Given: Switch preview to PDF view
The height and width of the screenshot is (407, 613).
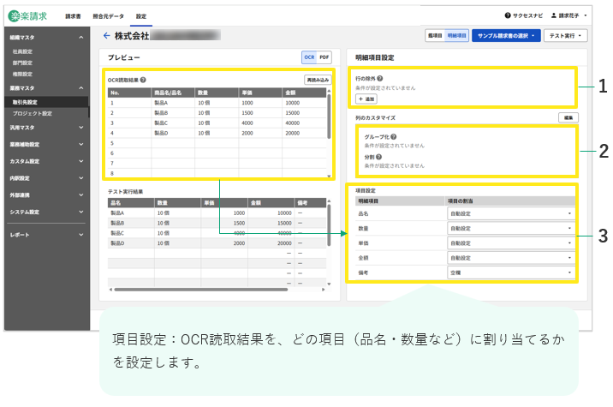Looking at the screenshot, I should coord(324,57).
